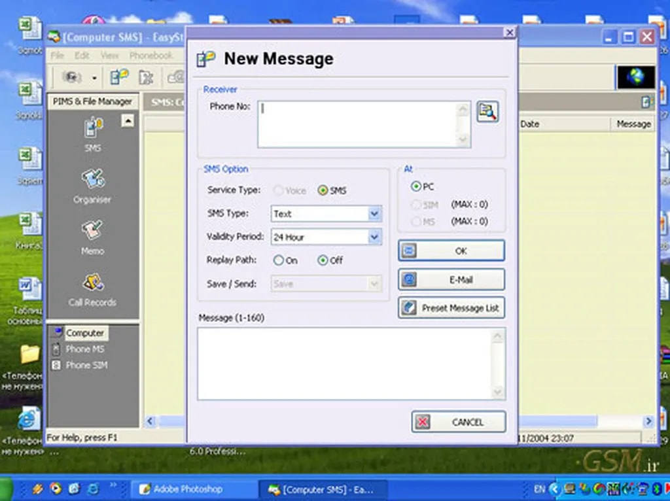Select the SMS service type radio button
The width and height of the screenshot is (670, 501).
coord(323,190)
